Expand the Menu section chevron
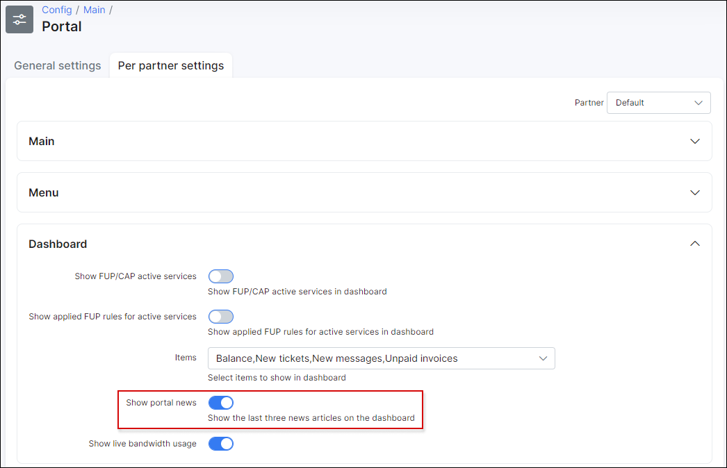 coord(694,193)
